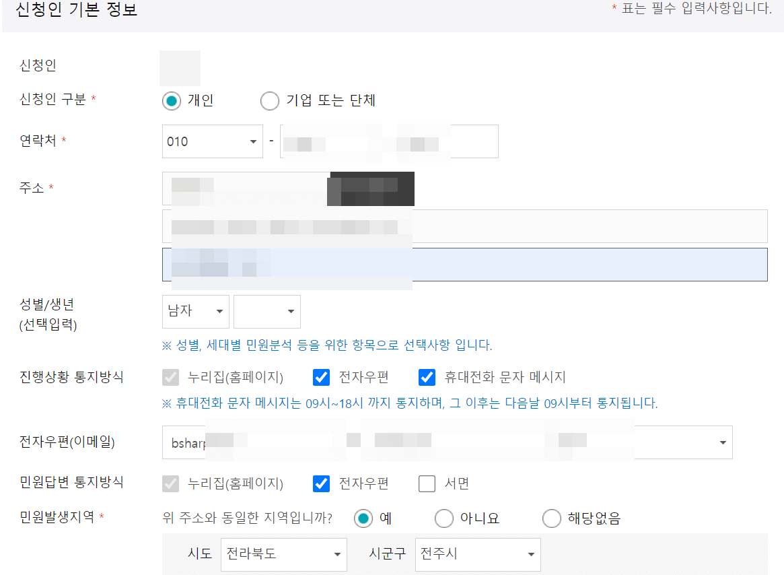This screenshot has height=575, width=784.
Task: Click disabled 누리집 checkbox in 민원답변 통지방식
Action: (170, 483)
